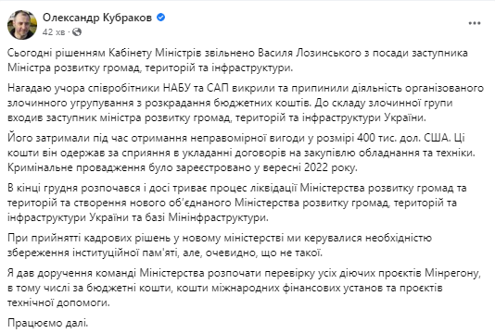The height and width of the screenshot is (333, 495).
Task: Click the paragraph starting with Сьогодні рішенням
Action: [x=237, y=60]
